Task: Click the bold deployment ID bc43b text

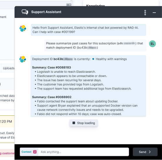Action: point(63,59)
